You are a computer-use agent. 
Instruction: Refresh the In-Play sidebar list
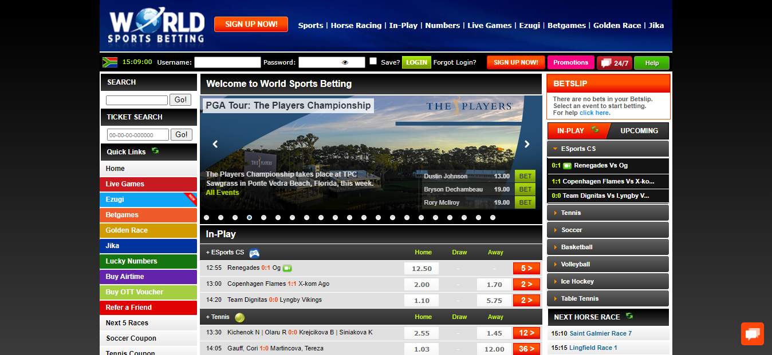(595, 130)
